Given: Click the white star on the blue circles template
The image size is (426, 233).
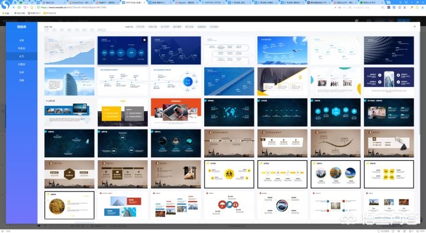Looking at the screenshot, I should [x=144, y=40].
